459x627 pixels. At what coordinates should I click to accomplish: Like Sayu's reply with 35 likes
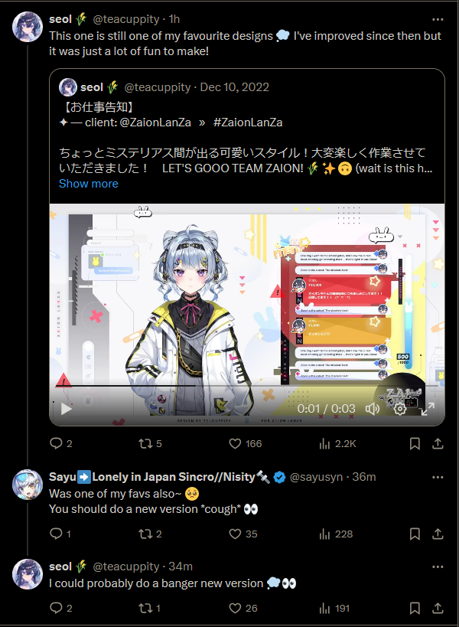(243, 534)
